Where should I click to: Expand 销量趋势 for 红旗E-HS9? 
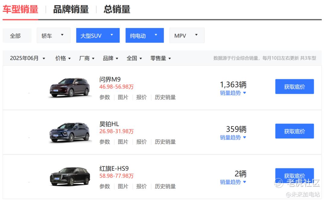(x=233, y=182)
